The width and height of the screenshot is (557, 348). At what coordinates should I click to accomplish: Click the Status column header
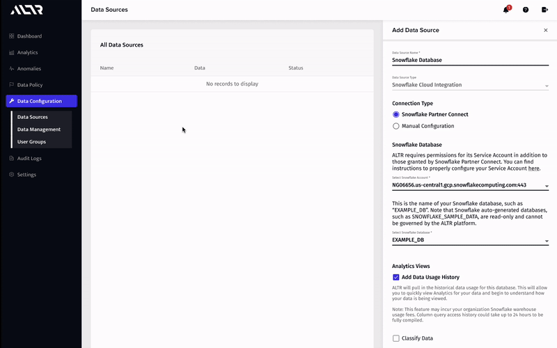coord(296,68)
